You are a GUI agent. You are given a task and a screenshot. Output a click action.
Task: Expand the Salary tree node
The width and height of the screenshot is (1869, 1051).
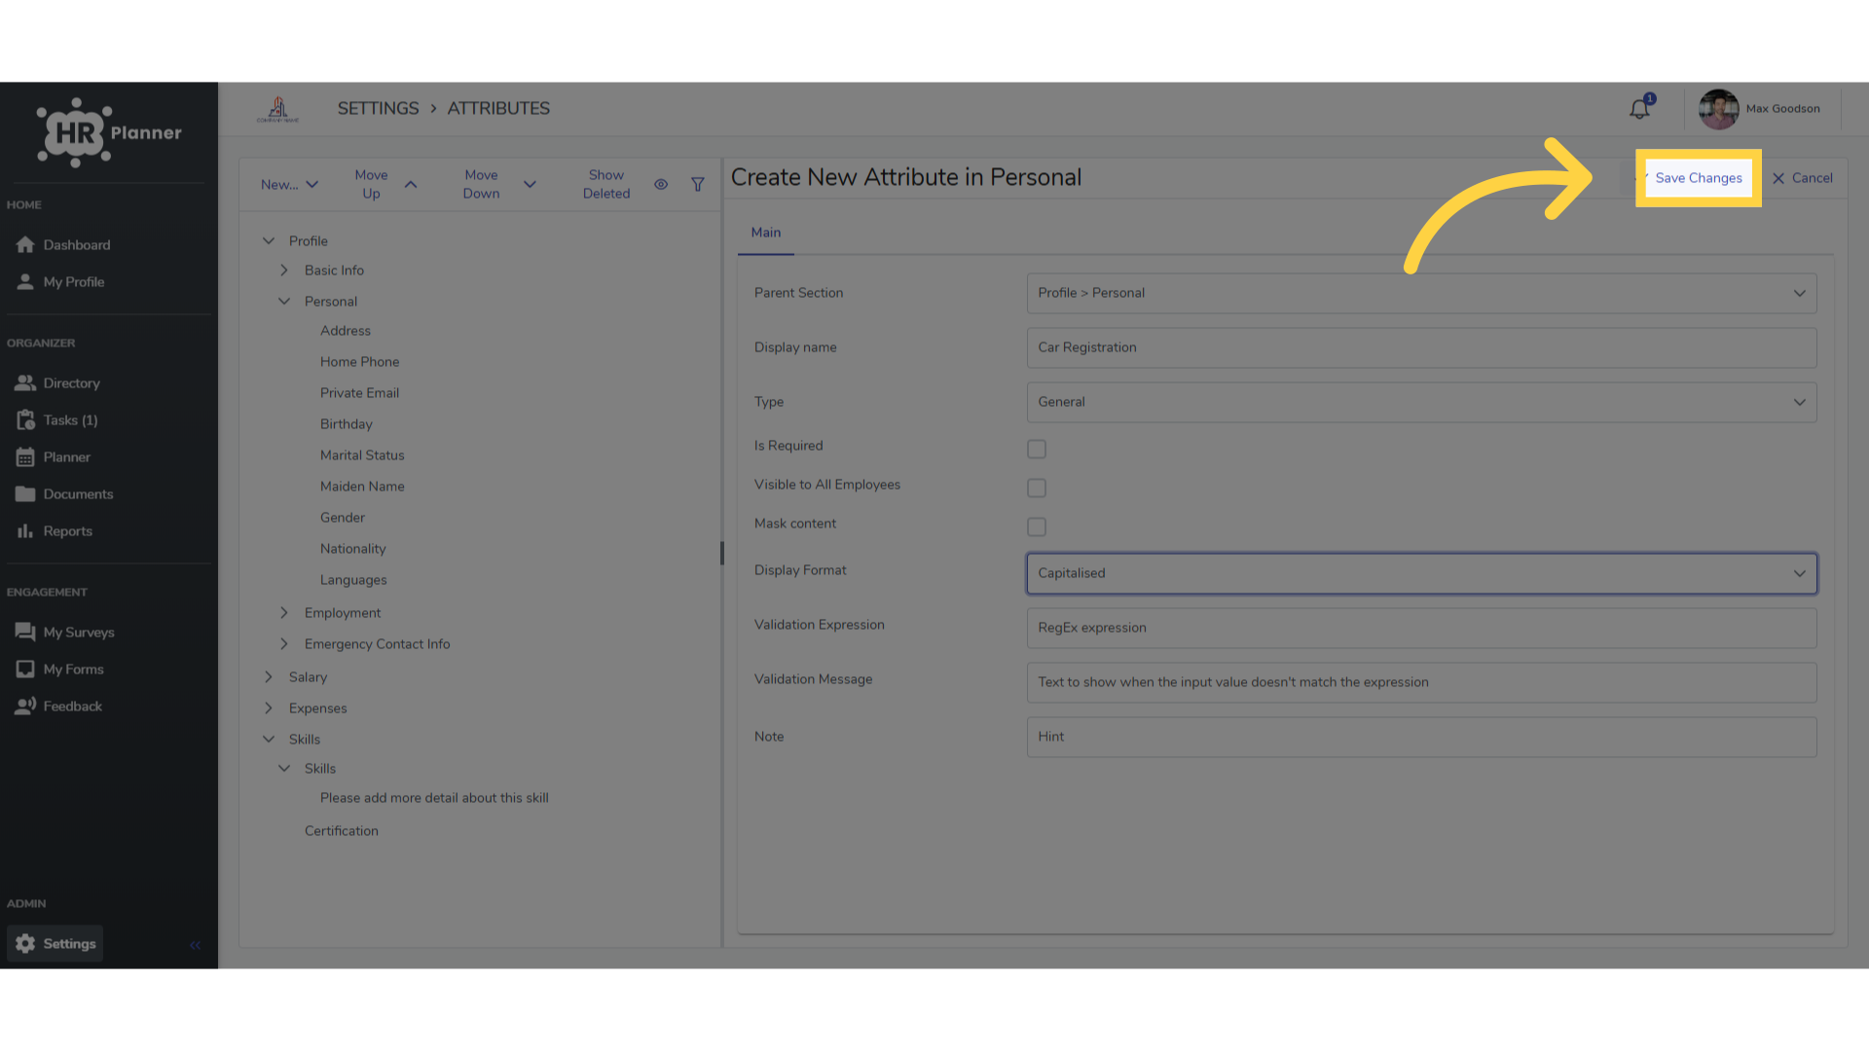tap(269, 676)
